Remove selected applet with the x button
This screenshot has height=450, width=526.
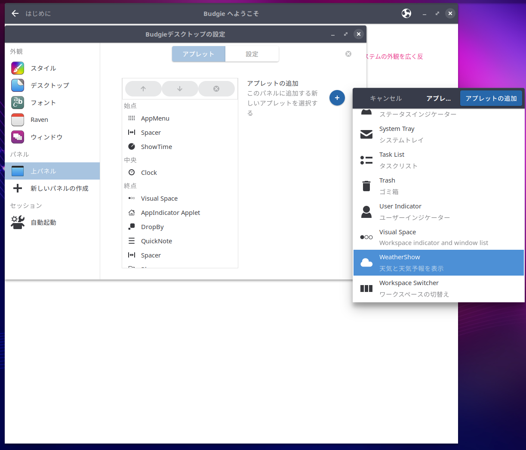point(216,89)
